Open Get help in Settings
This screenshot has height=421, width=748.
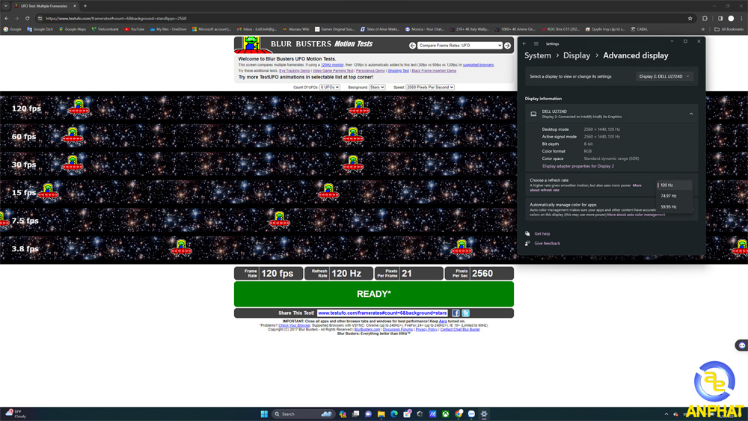(542, 233)
